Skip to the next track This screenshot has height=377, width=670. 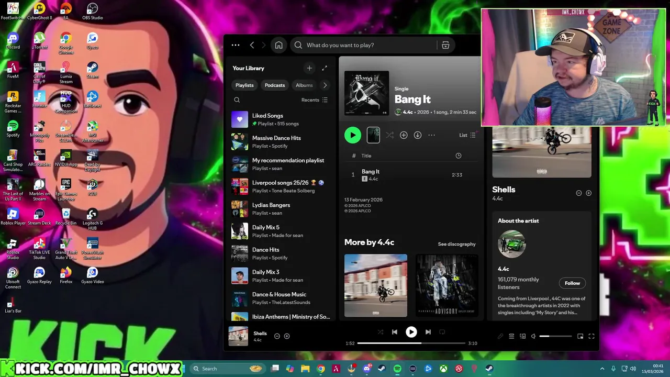428,332
